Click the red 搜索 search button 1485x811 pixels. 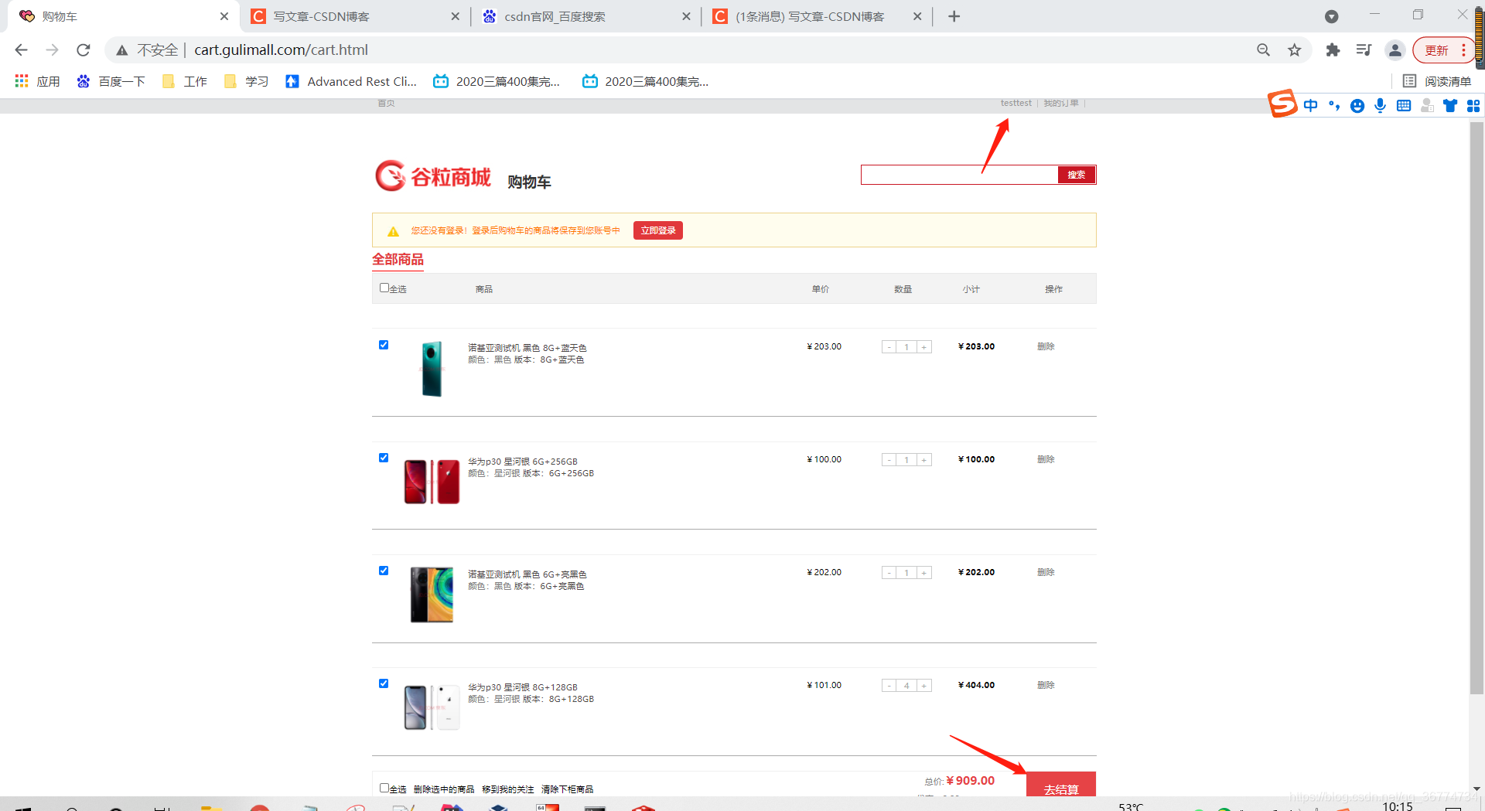tap(1076, 175)
